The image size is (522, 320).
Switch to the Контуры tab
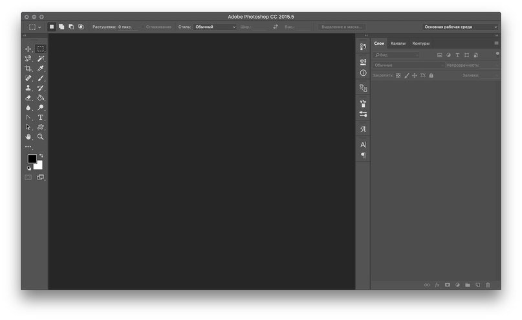(421, 43)
